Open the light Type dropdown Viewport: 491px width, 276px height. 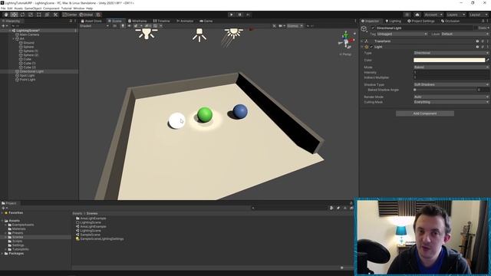(x=451, y=53)
